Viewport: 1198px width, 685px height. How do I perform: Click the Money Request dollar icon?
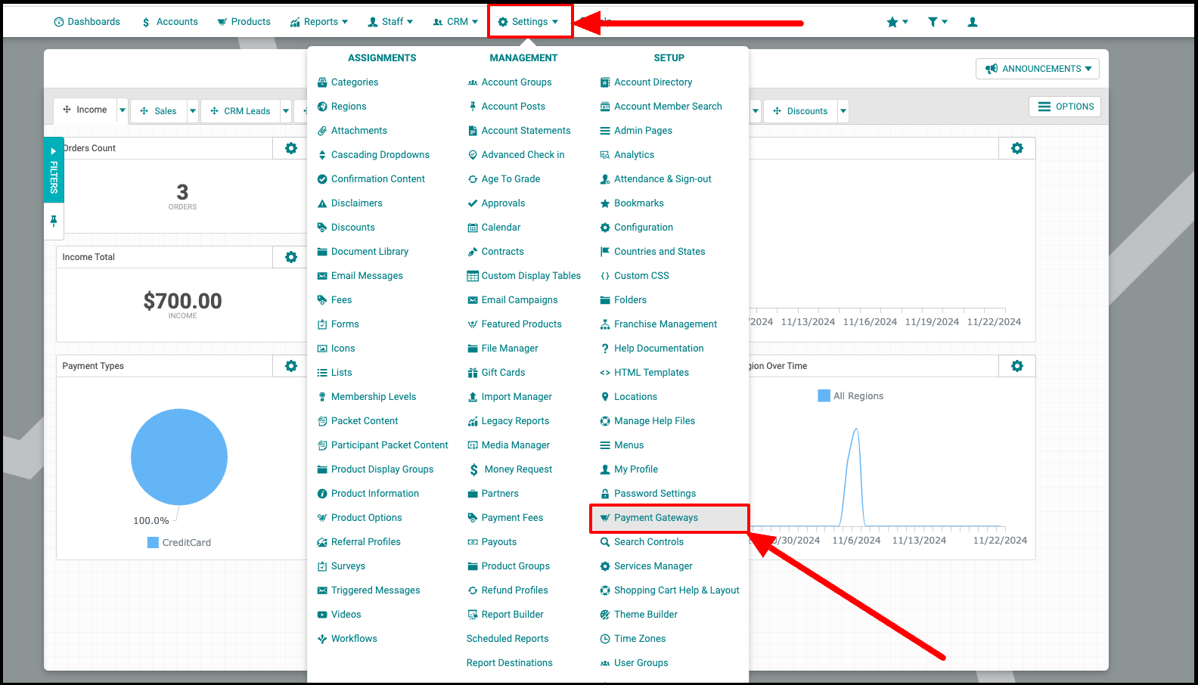point(473,470)
